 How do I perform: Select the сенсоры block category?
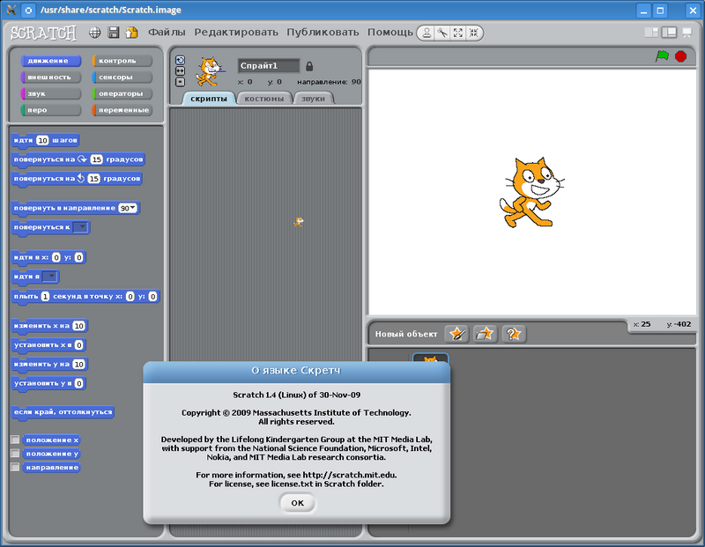[122, 78]
